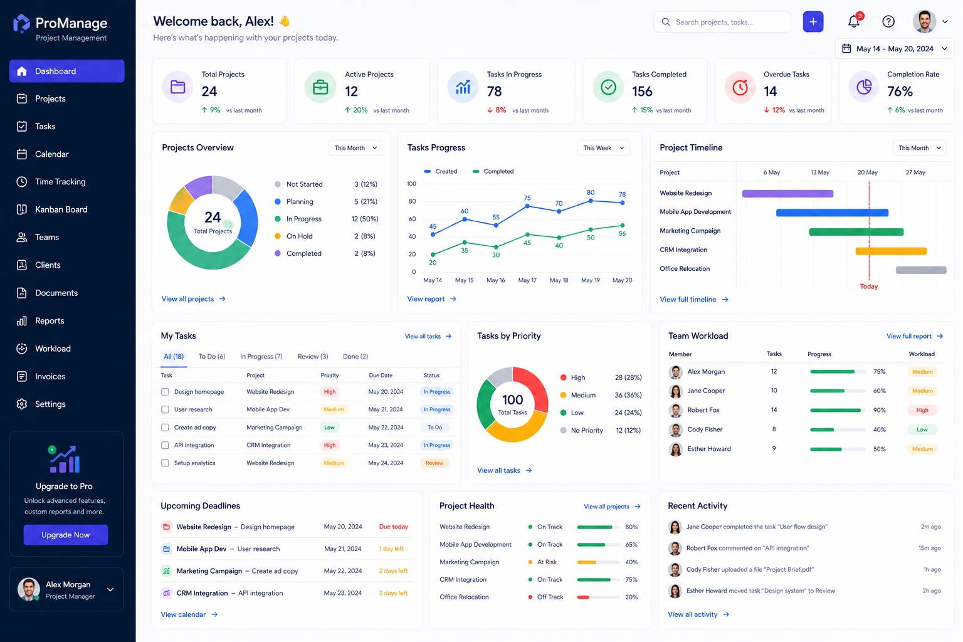The width and height of the screenshot is (963, 642).
Task: Select the Review (3) tab
Action: (x=313, y=356)
